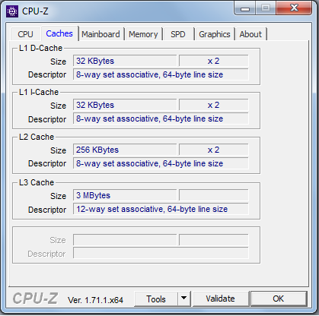The height and width of the screenshot is (316, 319).
Task: Click the Validate button
Action: (220, 299)
